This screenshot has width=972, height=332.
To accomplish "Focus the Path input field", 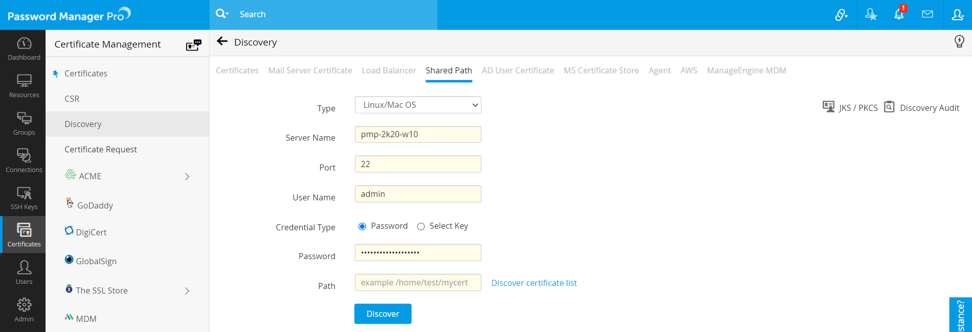I will coord(418,282).
